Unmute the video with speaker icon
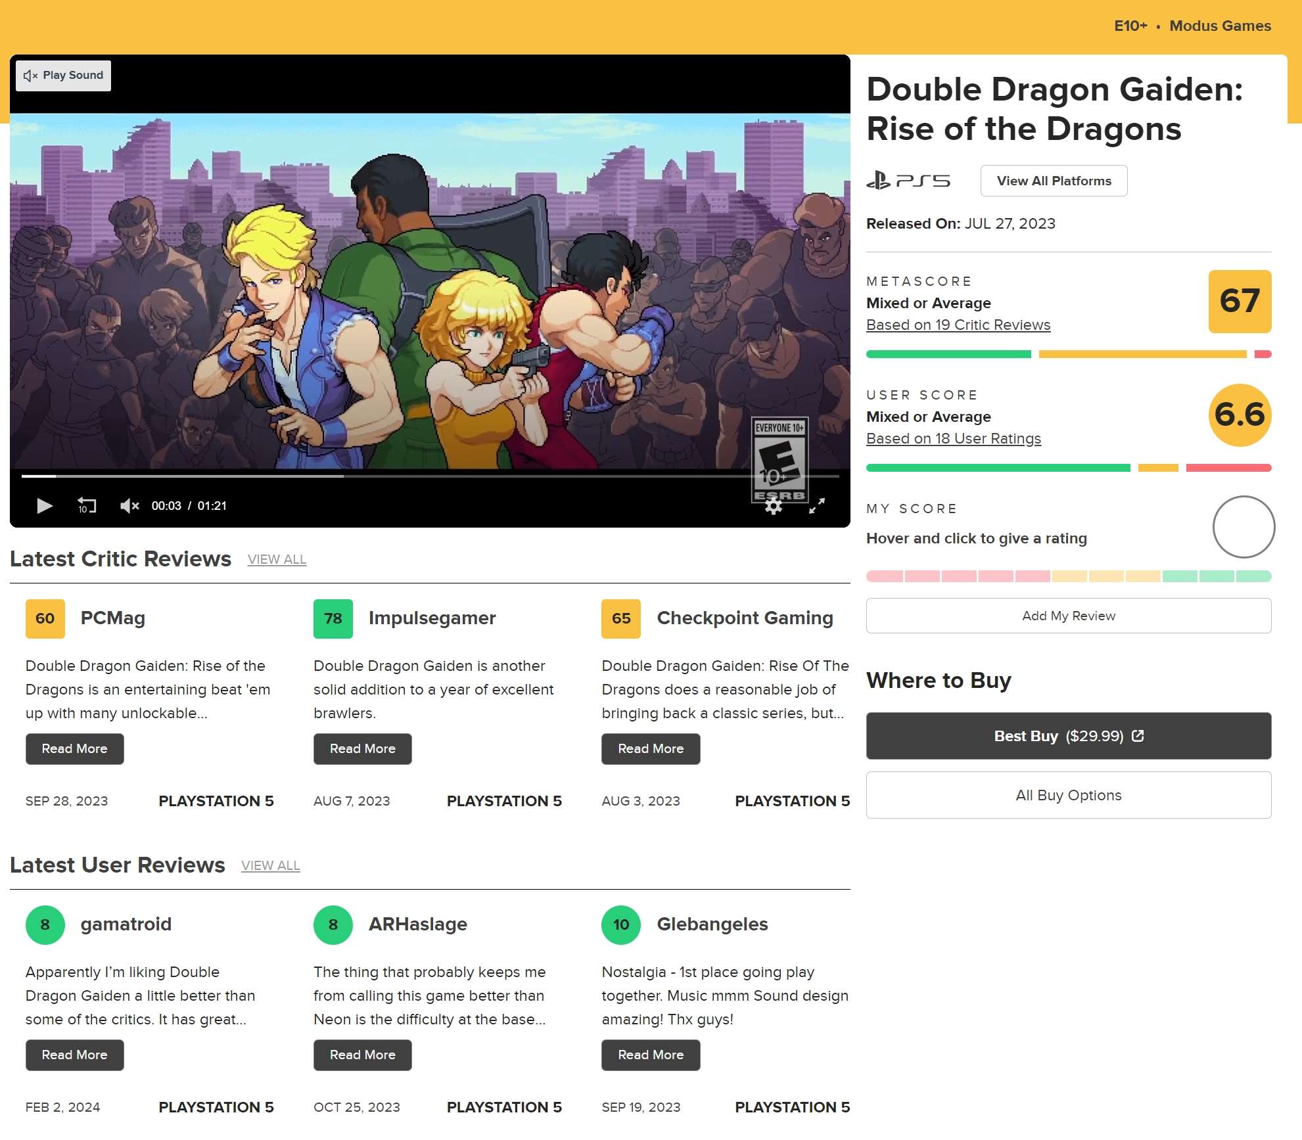Viewport: 1302px width, 1140px height. 129,505
